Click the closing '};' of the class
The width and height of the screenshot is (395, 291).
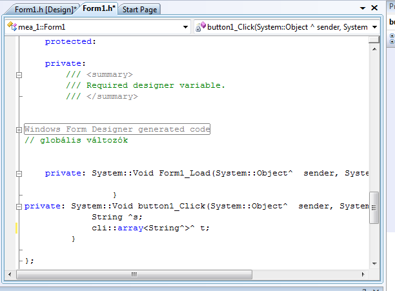click(29, 261)
